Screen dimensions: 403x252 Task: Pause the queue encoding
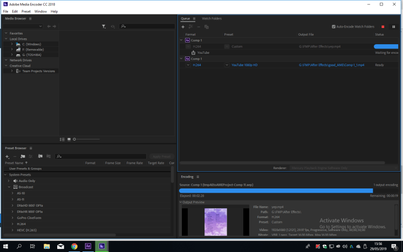click(x=393, y=27)
